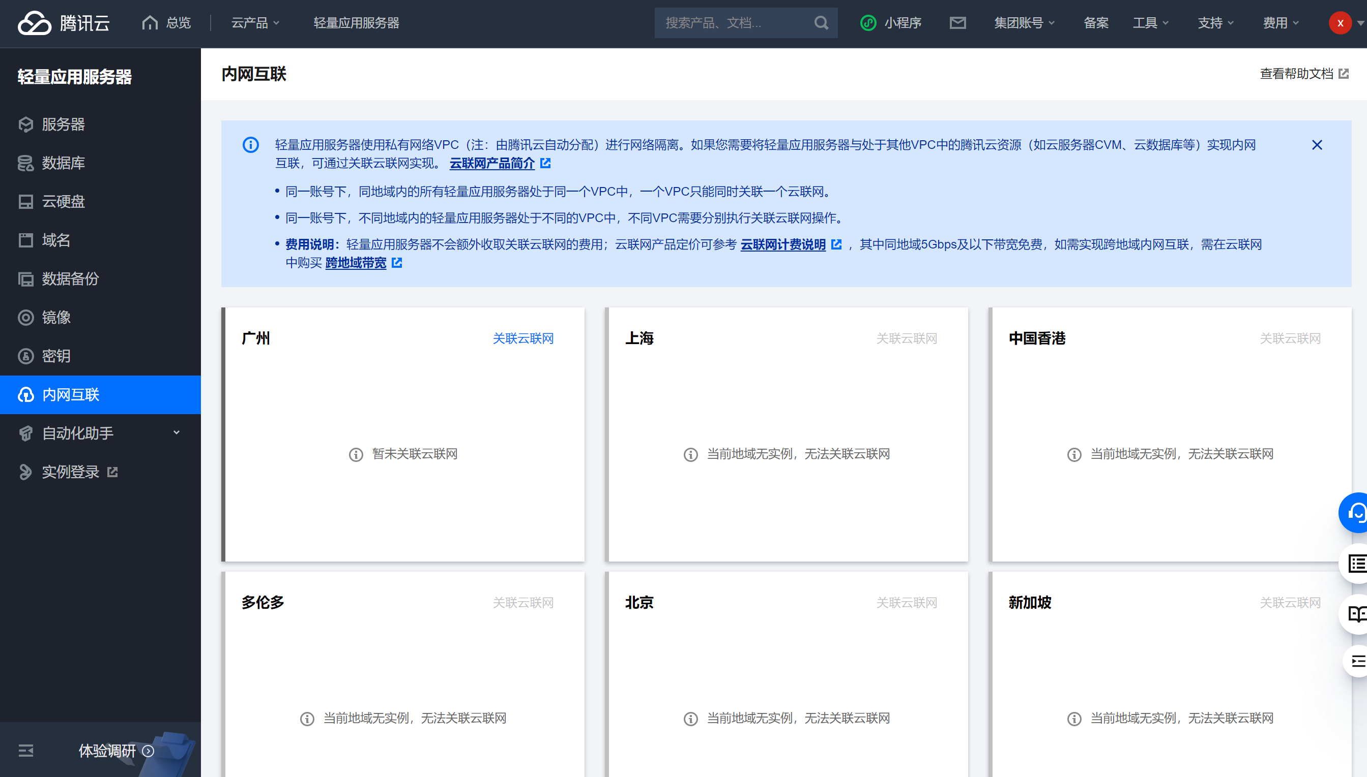The width and height of the screenshot is (1367, 777).
Task: Click the Tencent Cloud logo
Action: point(64,23)
